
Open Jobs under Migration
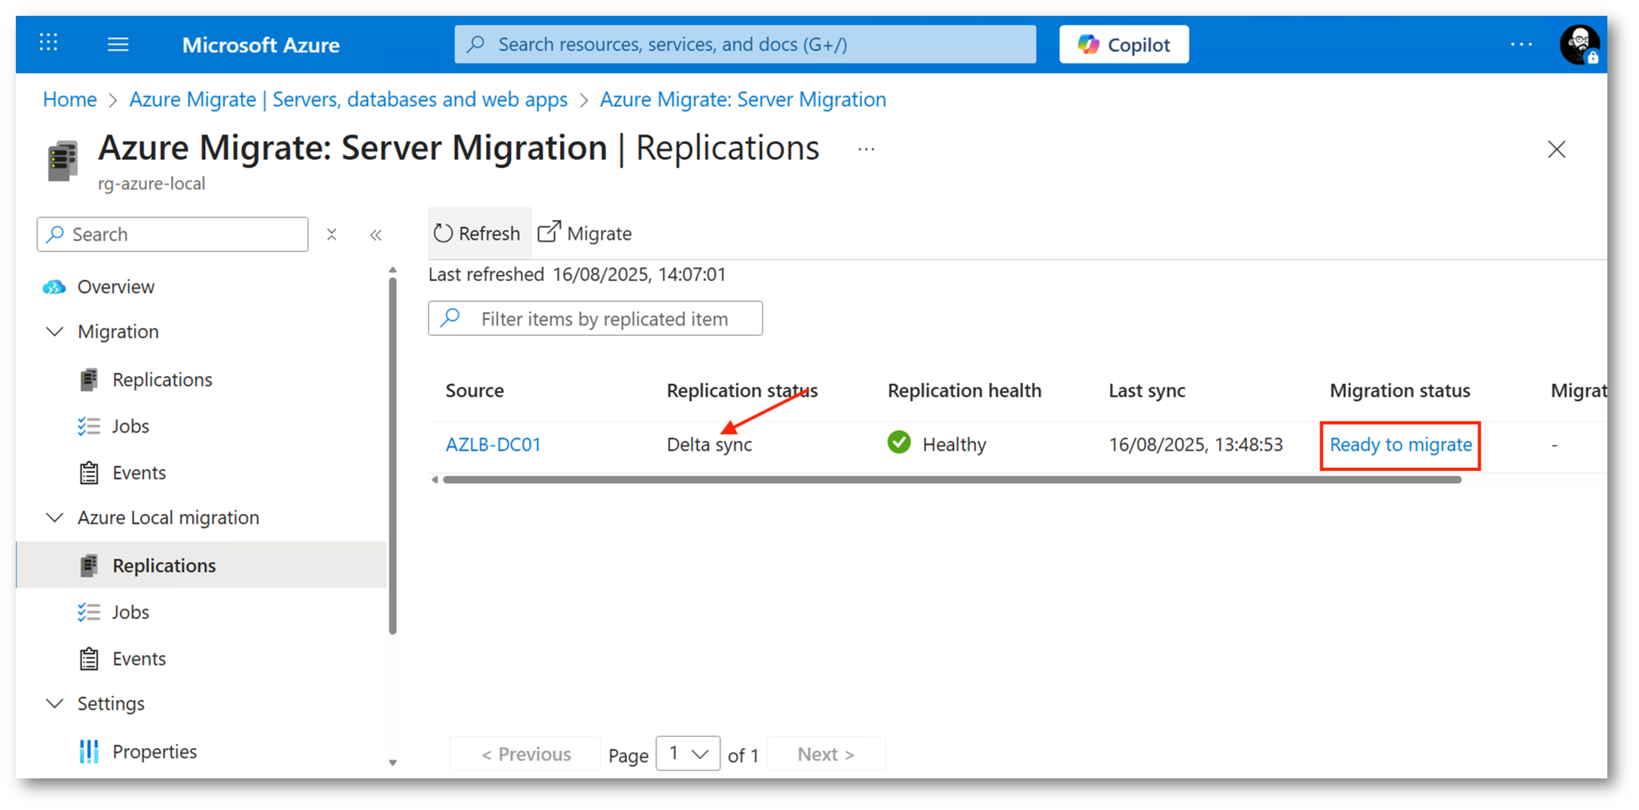pyautogui.click(x=130, y=426)
